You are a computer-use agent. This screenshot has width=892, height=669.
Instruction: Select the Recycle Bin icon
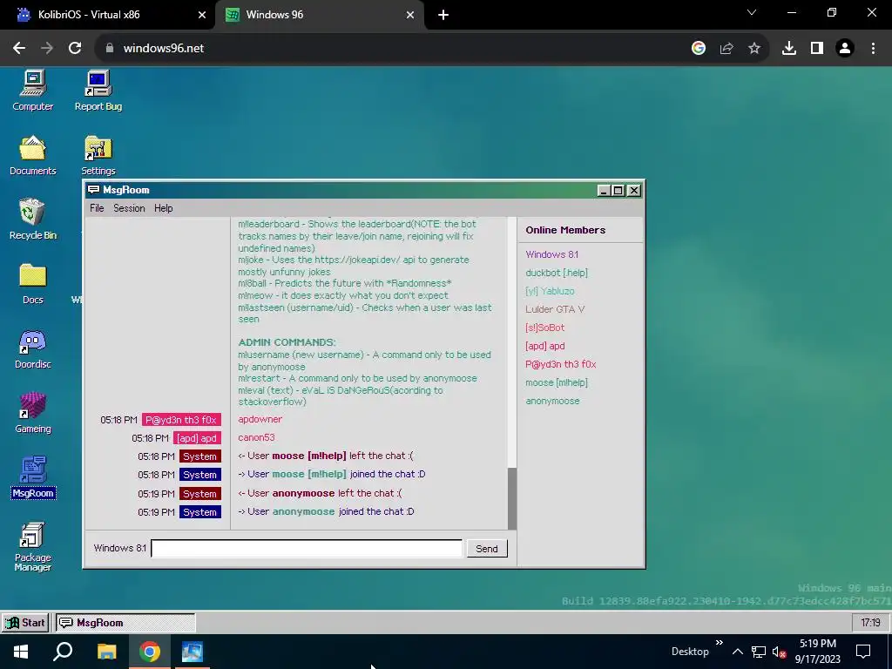click(33, 219)
